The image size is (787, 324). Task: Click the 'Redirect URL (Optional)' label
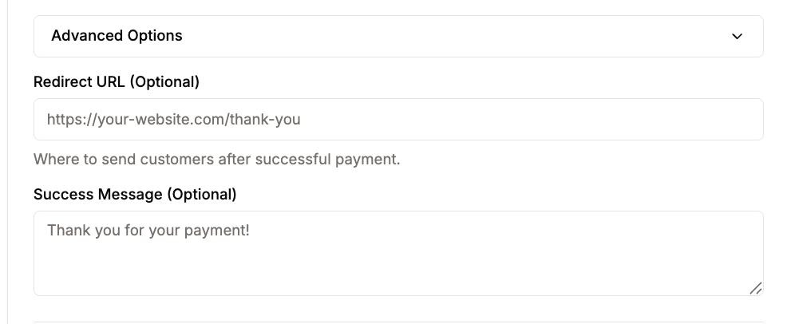(117, 81)
